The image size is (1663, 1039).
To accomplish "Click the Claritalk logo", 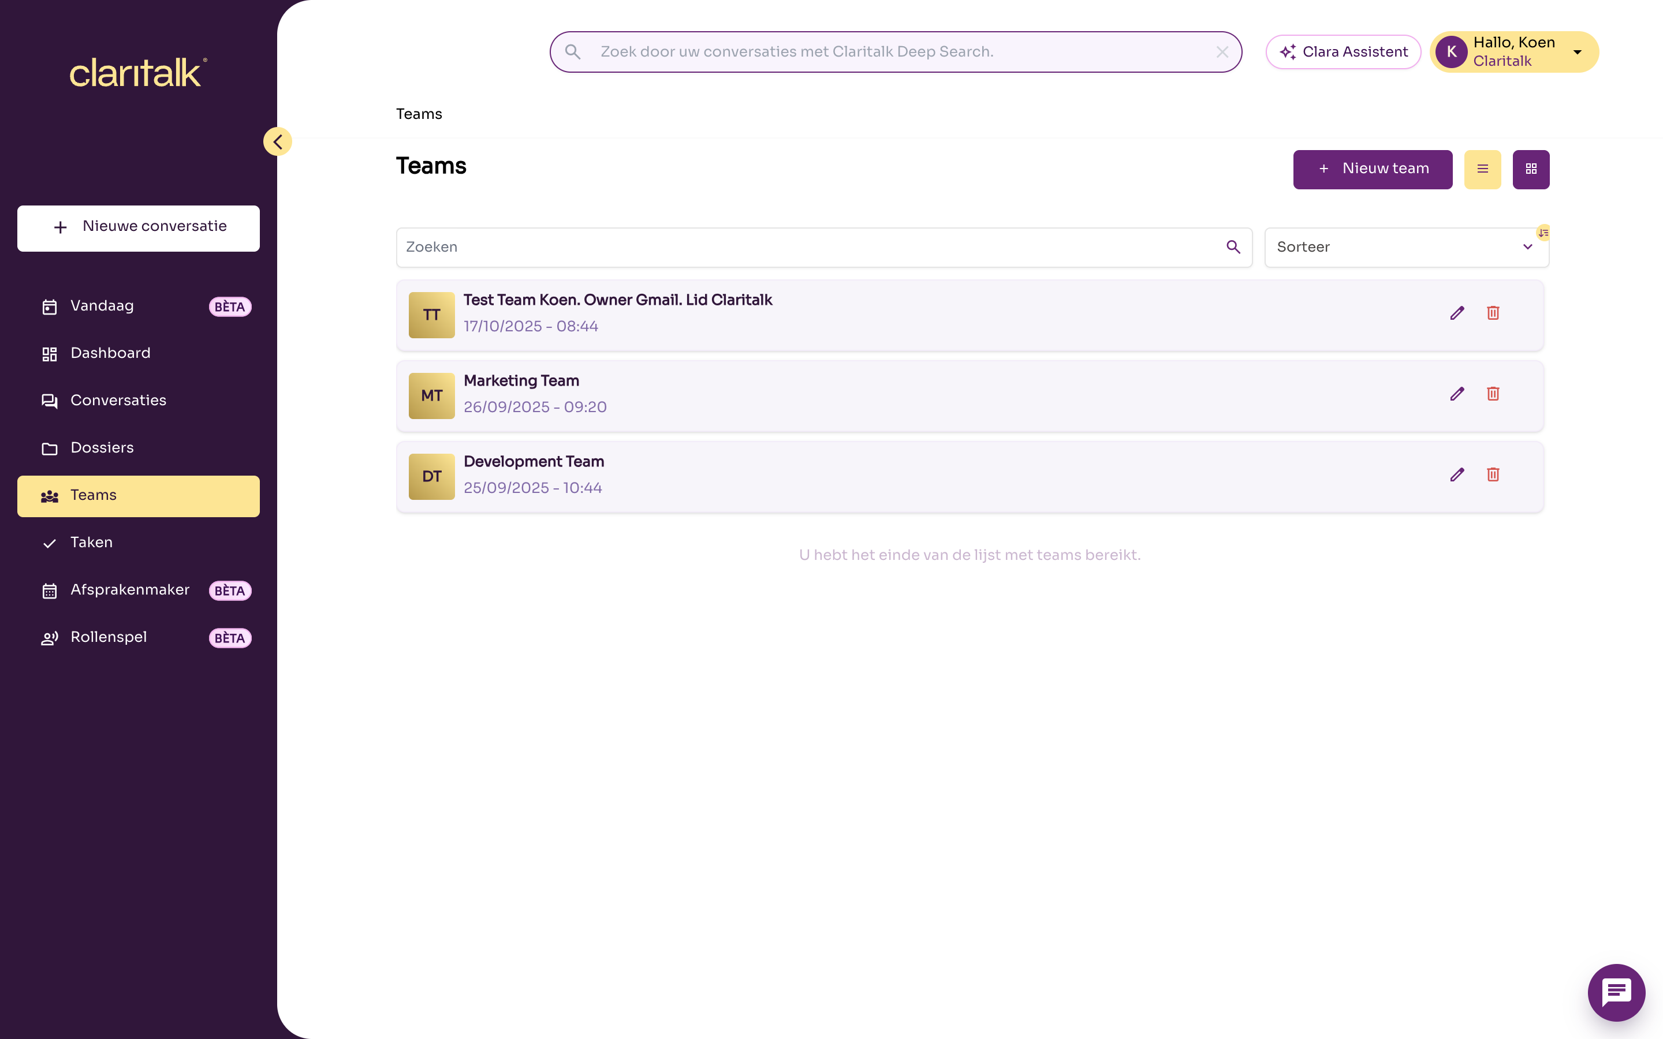I will (138, 73).
